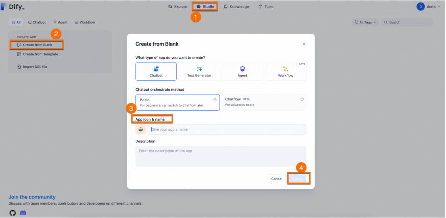The width and height of the screenshot is (446, 218).
Task: Click the blue D user avatar
Action: 421,7
